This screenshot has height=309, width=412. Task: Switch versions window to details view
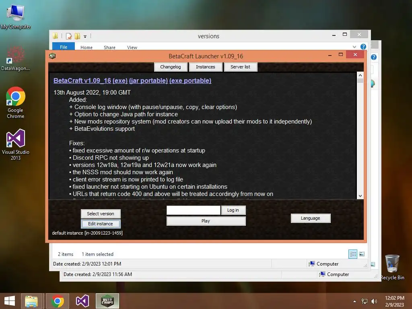(352, 254)
